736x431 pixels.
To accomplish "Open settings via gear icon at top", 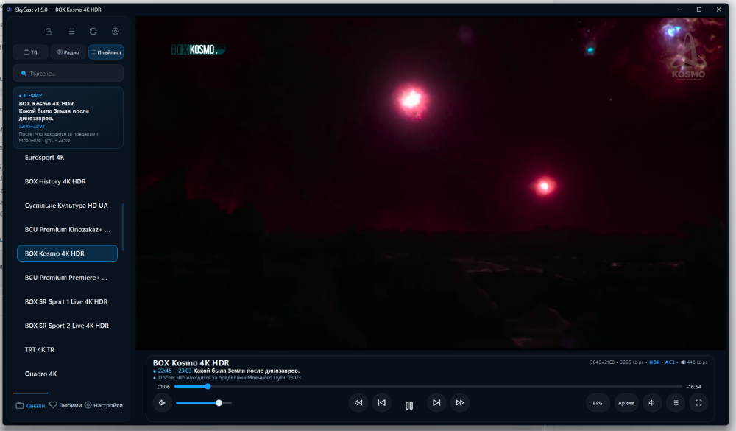I will coord(116,32).
